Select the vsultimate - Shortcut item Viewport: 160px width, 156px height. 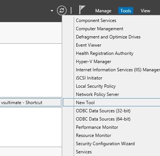pyautogui.click(x=31, y=102)
